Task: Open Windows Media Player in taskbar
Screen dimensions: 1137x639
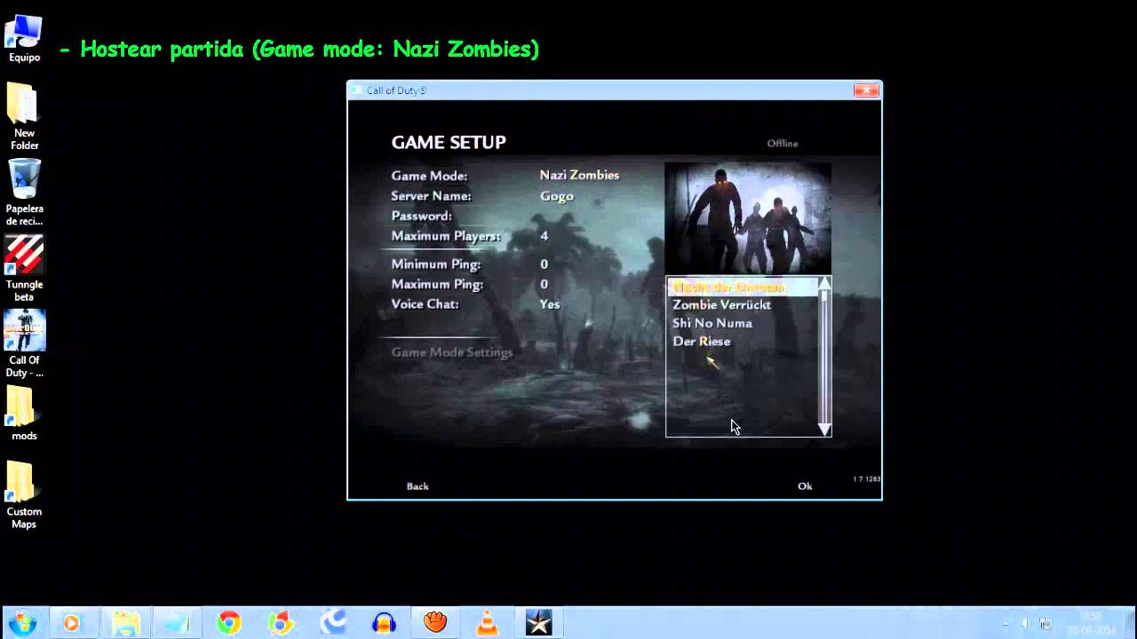Action: pos(72,623)
